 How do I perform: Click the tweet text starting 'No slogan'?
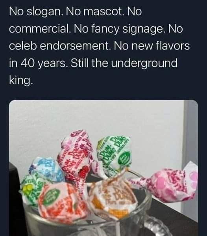[99, 46]
